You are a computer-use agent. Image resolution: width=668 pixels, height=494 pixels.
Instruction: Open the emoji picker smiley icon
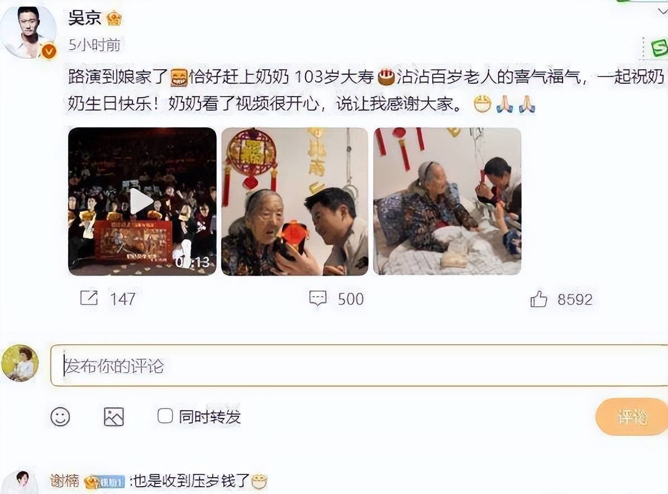coord(60,416)
